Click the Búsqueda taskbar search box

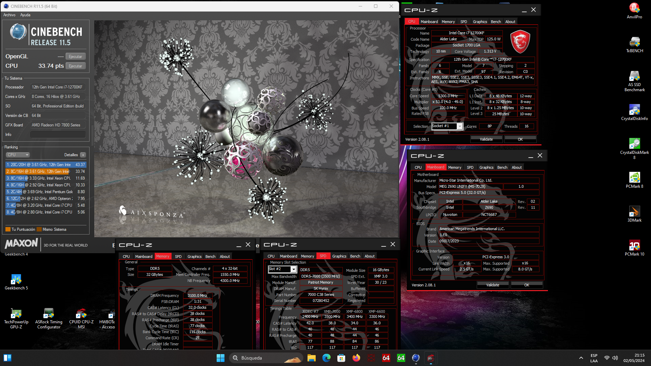[265, 358]
